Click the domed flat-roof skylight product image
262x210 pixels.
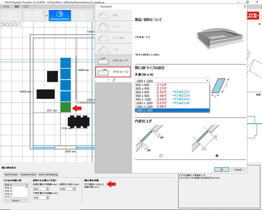(221, 39)
